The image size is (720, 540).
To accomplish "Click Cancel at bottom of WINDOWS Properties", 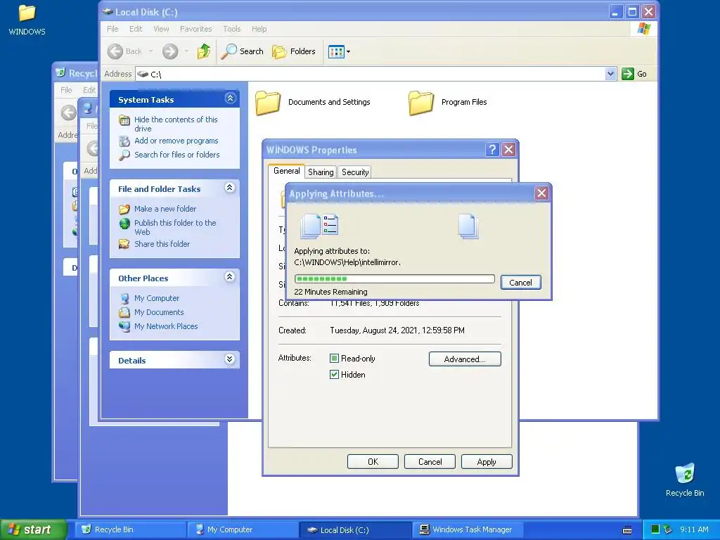I will coord(430,462).
